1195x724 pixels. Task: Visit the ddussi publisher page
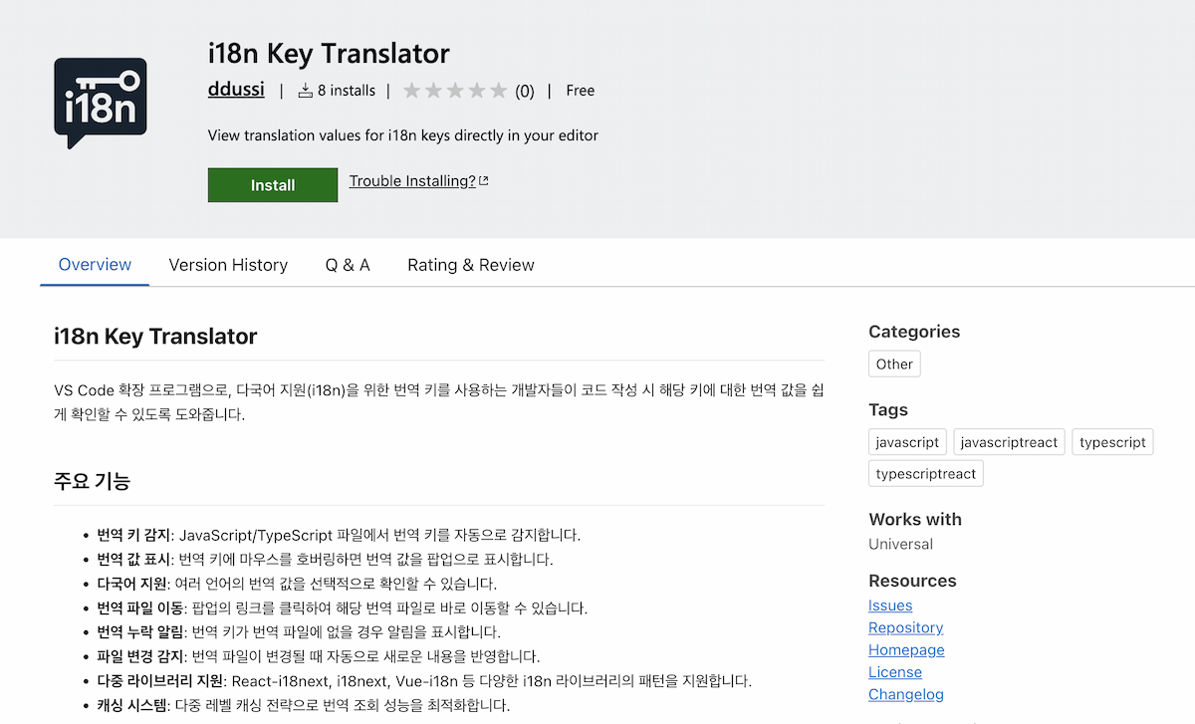pos(235,89)
